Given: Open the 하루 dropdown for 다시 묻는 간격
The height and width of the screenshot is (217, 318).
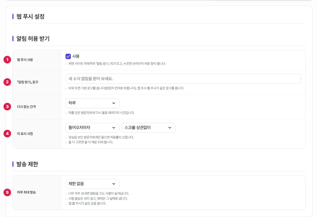Looking at the screenshot, I should 92,103.
